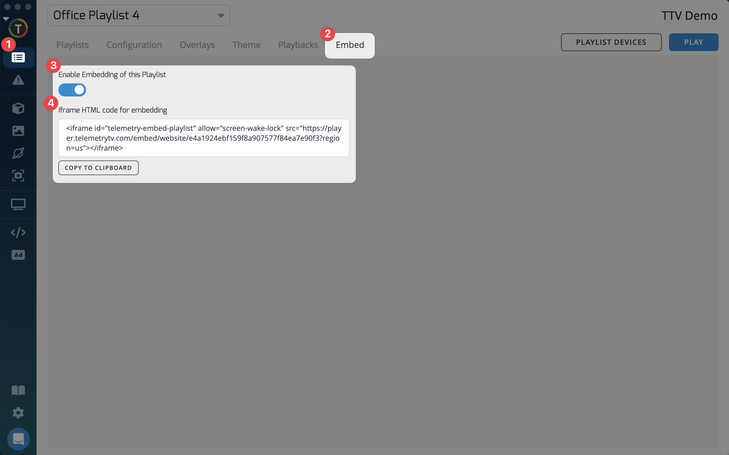Disable Enable Embedding of this Playlist toggle
The image size is (729, 455).
click(x=72, y=90)
